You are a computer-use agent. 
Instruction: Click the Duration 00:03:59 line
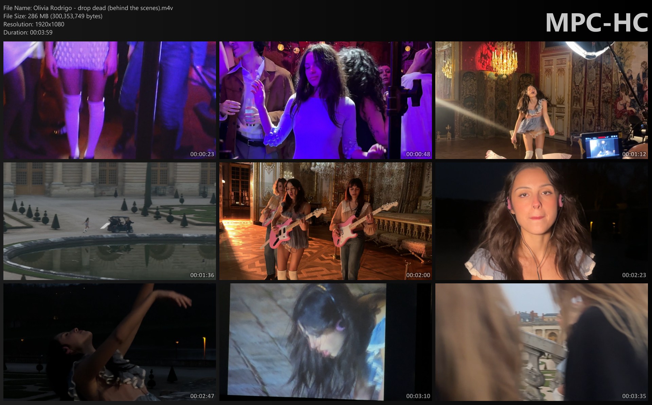point(28,32)
